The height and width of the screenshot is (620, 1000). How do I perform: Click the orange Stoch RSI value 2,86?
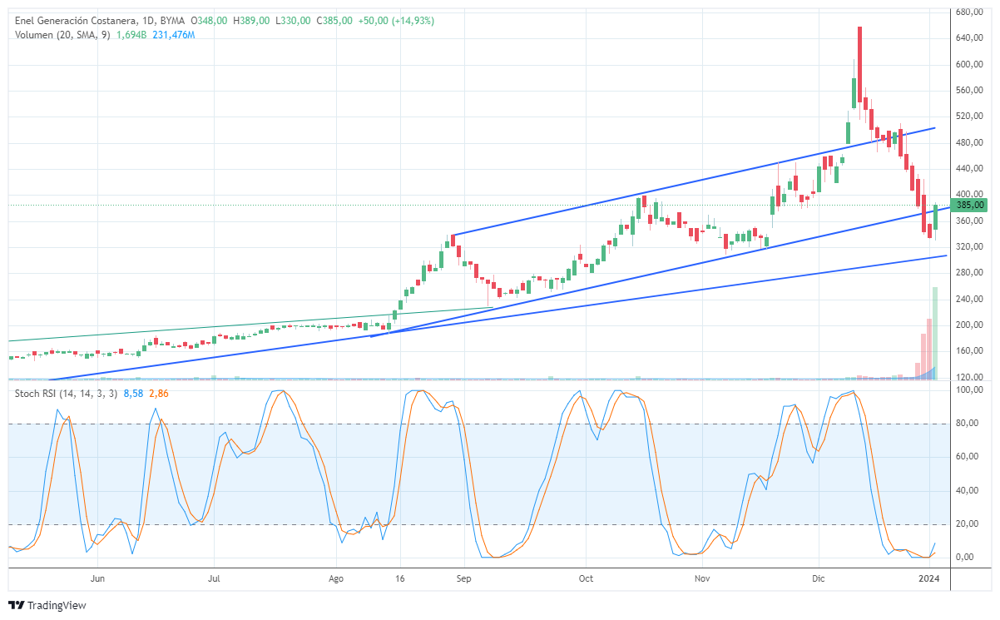159,393
